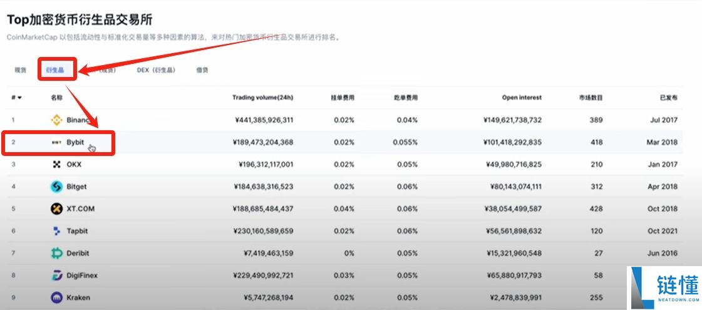The image size is (702, 310).
Task: Click the Kraken logo icon
Action: tap(56, 297)
